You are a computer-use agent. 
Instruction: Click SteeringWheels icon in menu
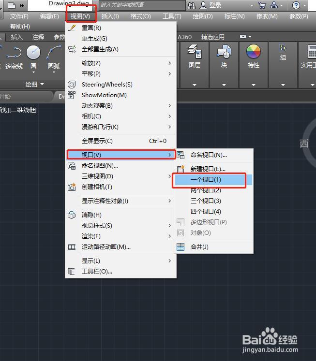[x=72, y=85]
